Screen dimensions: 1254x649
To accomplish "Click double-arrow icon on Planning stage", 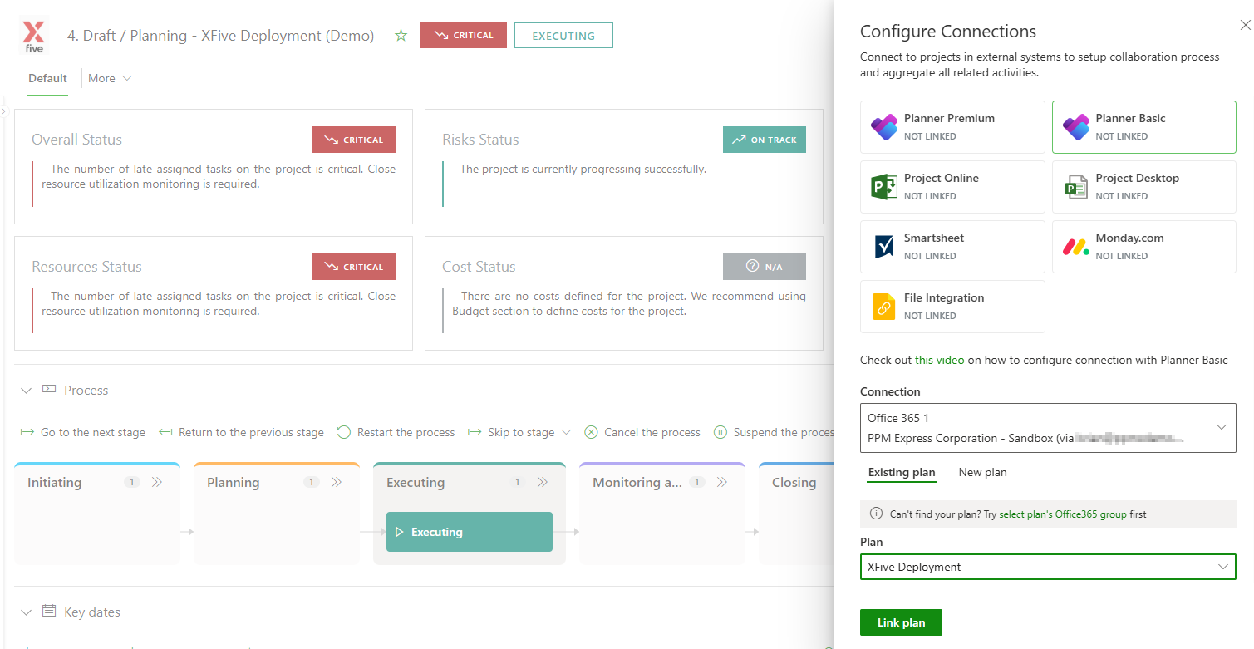I will pos(337,482).
